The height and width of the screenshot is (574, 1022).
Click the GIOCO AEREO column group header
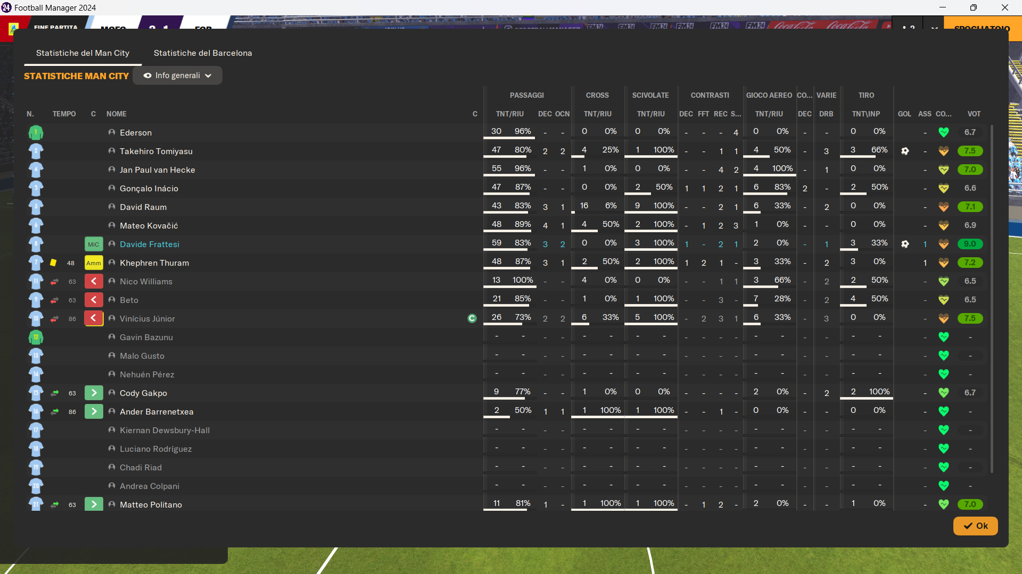pos(769,95)
